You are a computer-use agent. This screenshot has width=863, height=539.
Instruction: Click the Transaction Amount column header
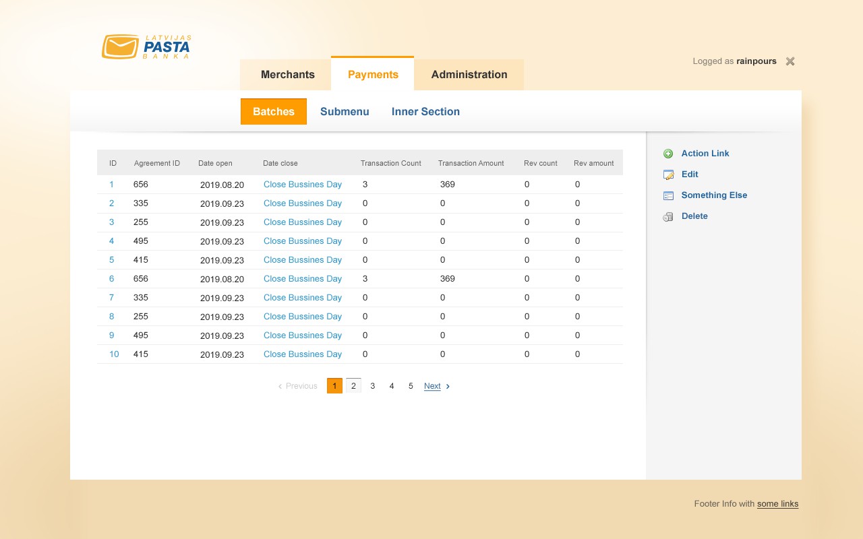click(x=471, y=163)
